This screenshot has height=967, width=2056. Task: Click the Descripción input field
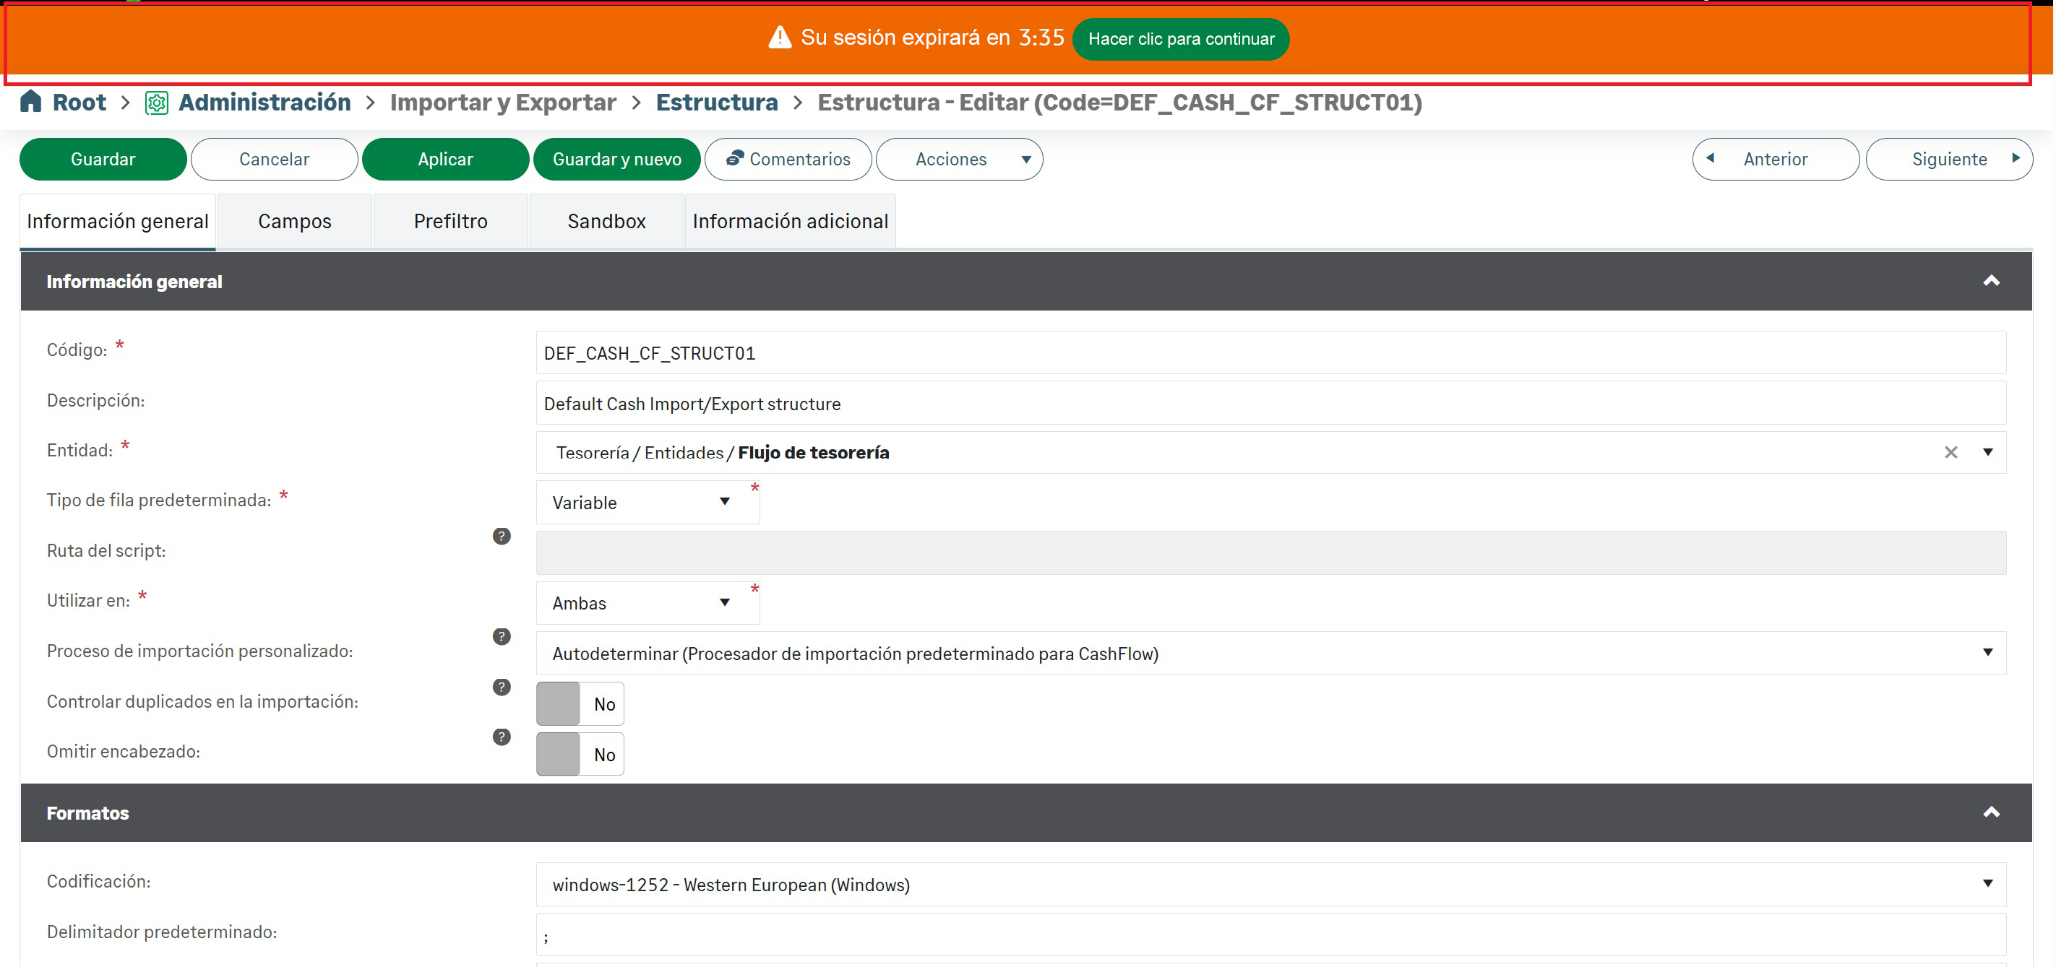click(1269, 404)
